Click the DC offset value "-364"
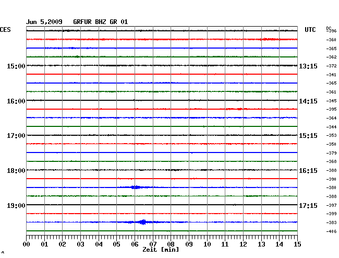The width and height of the screenshot is (339, 258). [x=331, y=118]
